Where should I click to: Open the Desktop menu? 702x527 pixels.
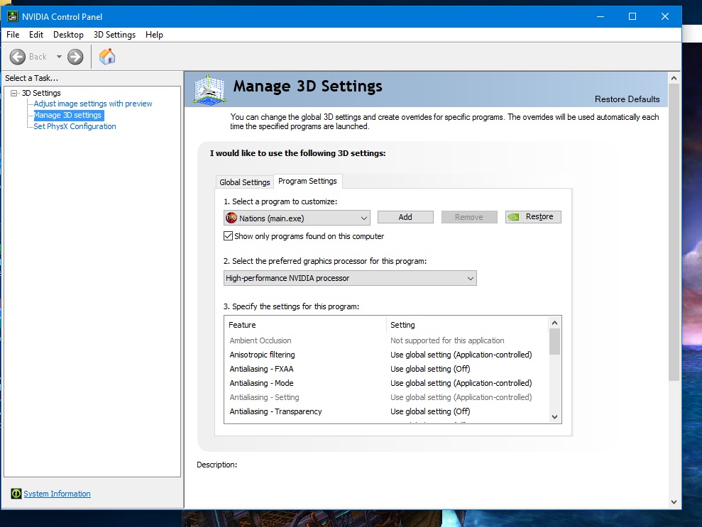tap(69, 35)
